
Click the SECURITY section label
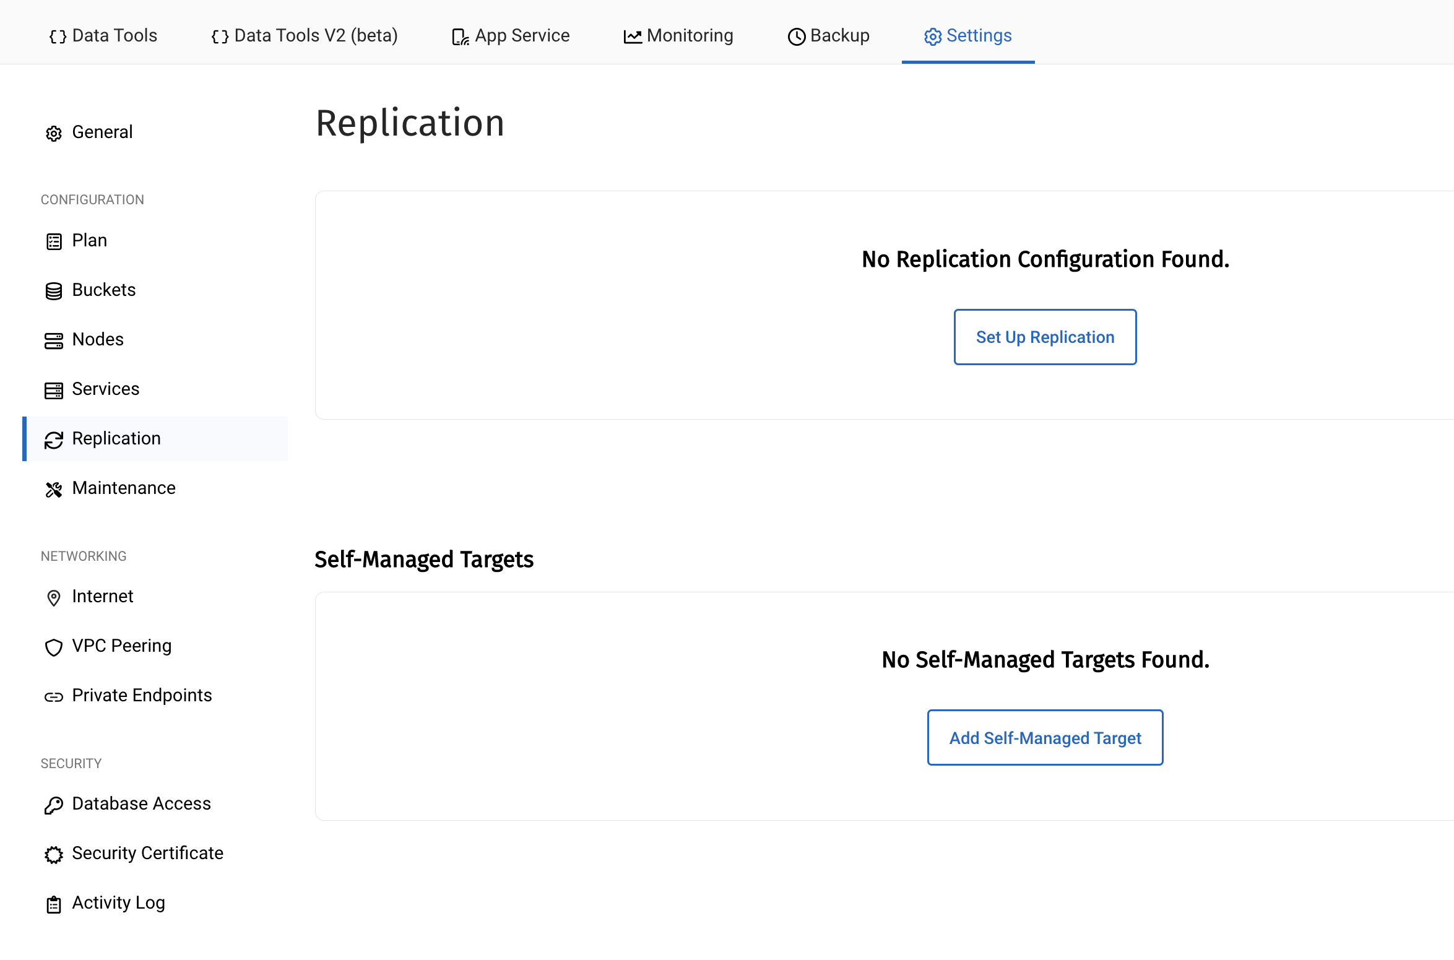click(71, 763)
